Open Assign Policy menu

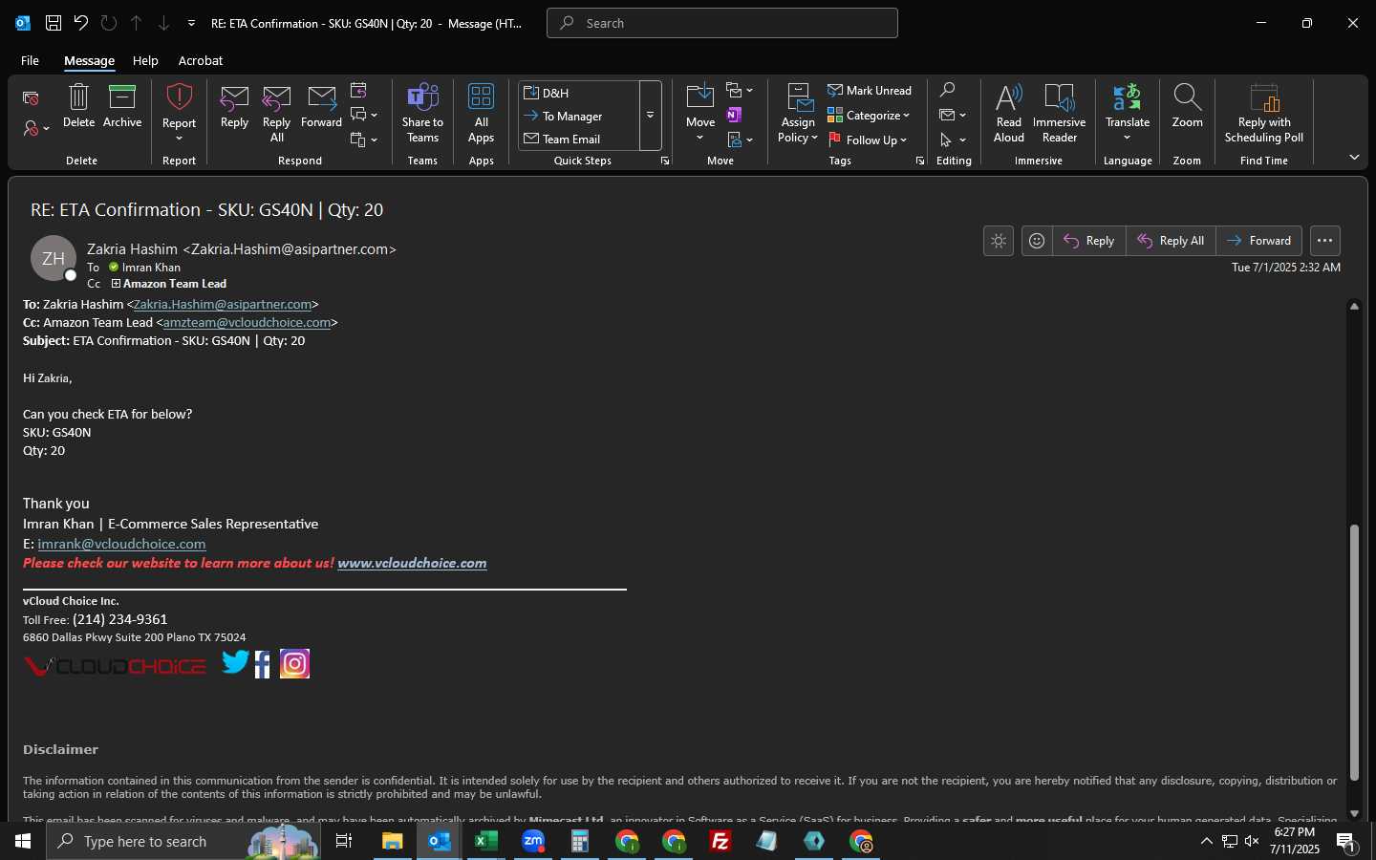(798, 113)
